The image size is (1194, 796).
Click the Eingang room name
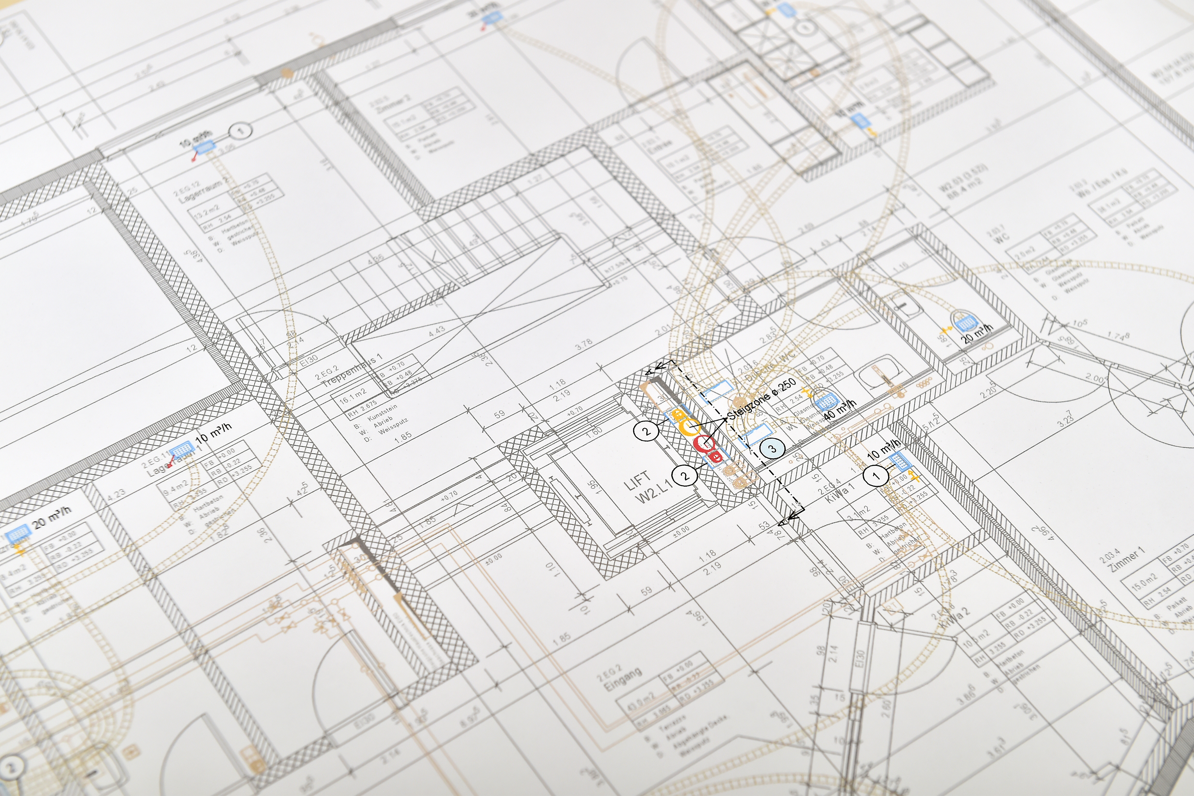click(623, 679)
